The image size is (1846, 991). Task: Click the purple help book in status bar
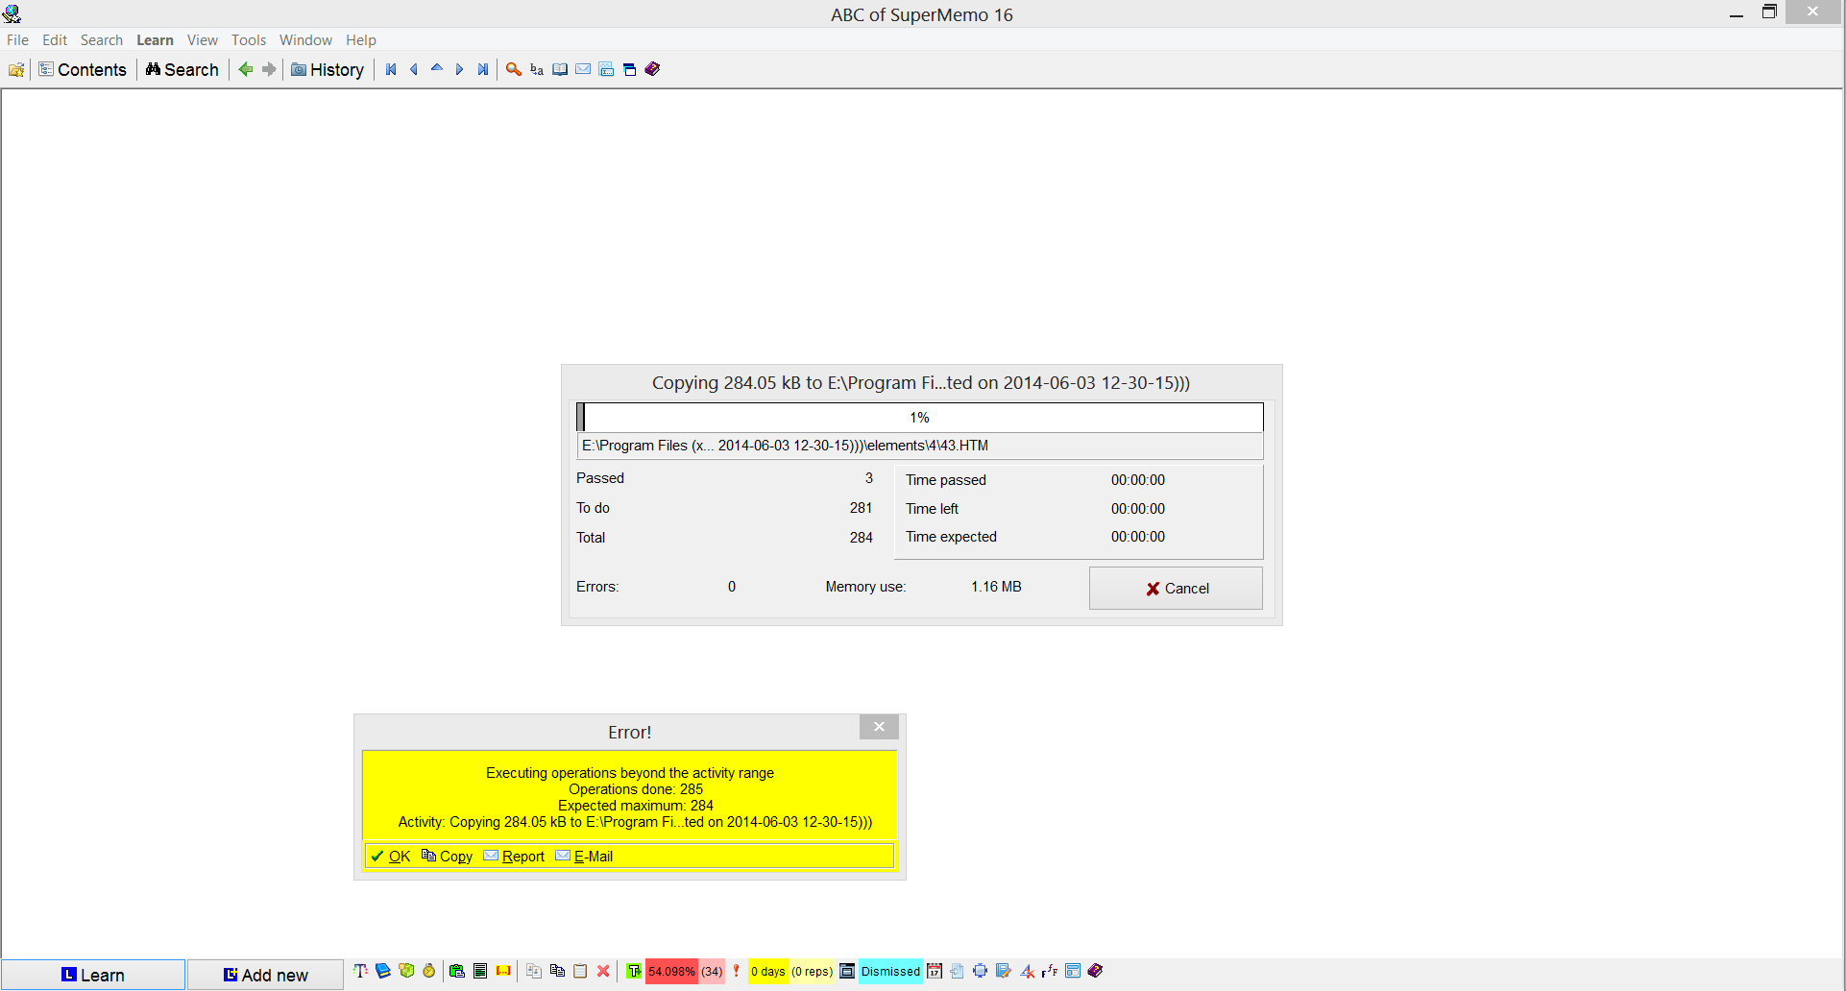(1096, 971)
